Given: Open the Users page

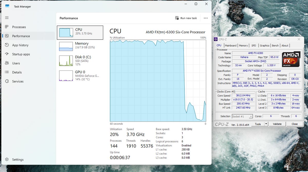Looking at the screenshot, I should tap(28, 63).
